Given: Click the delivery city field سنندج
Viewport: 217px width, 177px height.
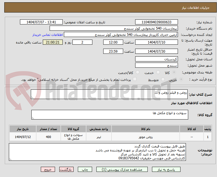Looking at the screenshot, I should [156, 65].
